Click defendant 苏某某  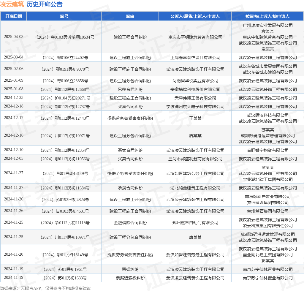tap(268, 130)
